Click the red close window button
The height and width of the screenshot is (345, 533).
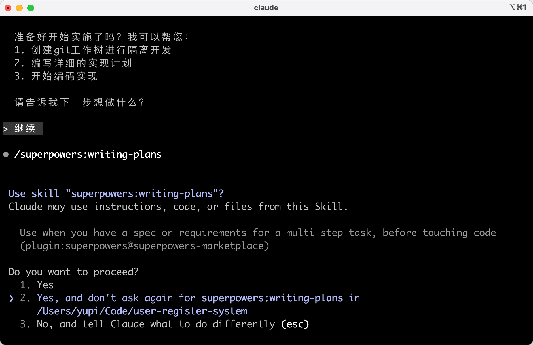(x=8, y=8)
